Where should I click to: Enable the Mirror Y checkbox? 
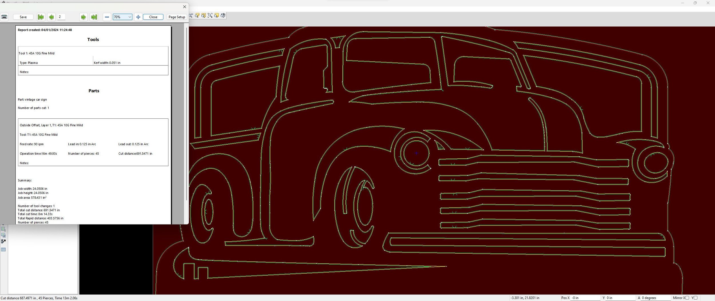click(x=696, y=298)
